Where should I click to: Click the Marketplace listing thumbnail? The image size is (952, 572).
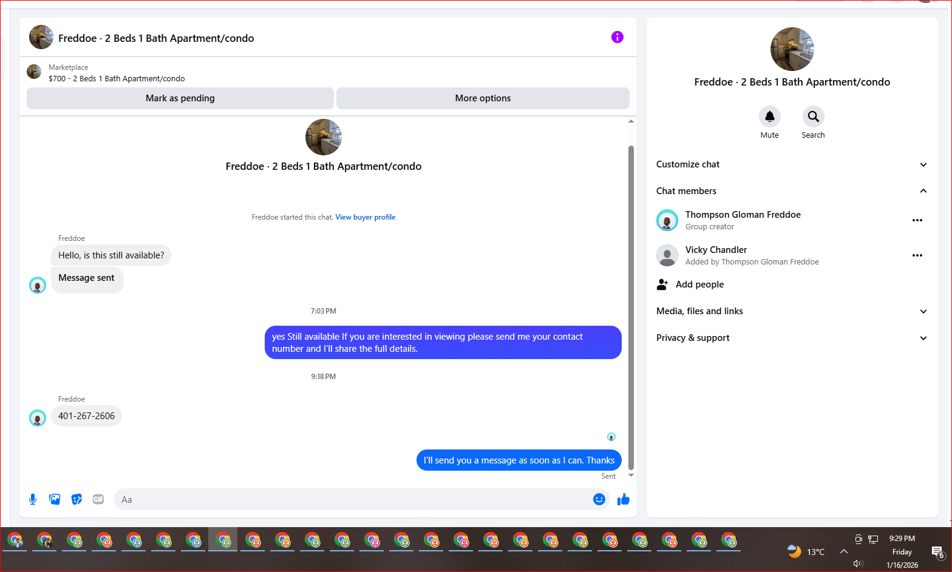34,72
